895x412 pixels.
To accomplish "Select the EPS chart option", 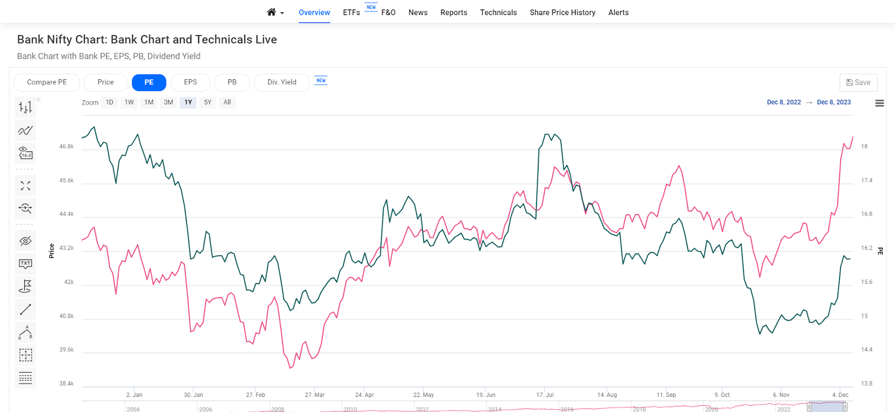I will pyautogui.click(x=191, y=82).
